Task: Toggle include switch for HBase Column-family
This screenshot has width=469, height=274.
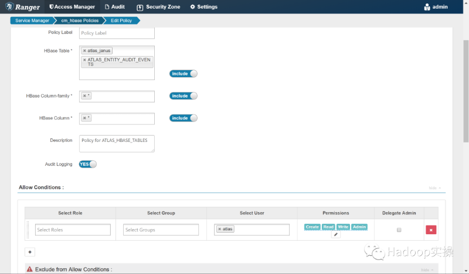Action: 183,96
